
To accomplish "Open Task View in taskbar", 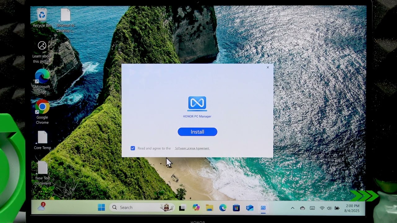I will pos(182,208).
